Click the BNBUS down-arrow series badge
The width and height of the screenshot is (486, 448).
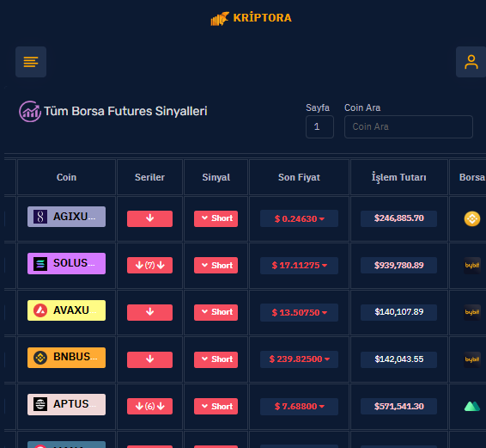(149, 359)
